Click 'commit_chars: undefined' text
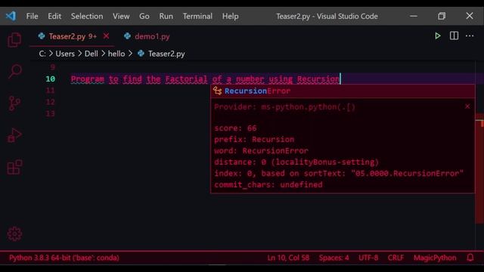This screenshot has height=272, width=484. 268,184
